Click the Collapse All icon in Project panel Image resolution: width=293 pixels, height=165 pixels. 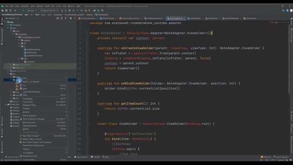66,18
